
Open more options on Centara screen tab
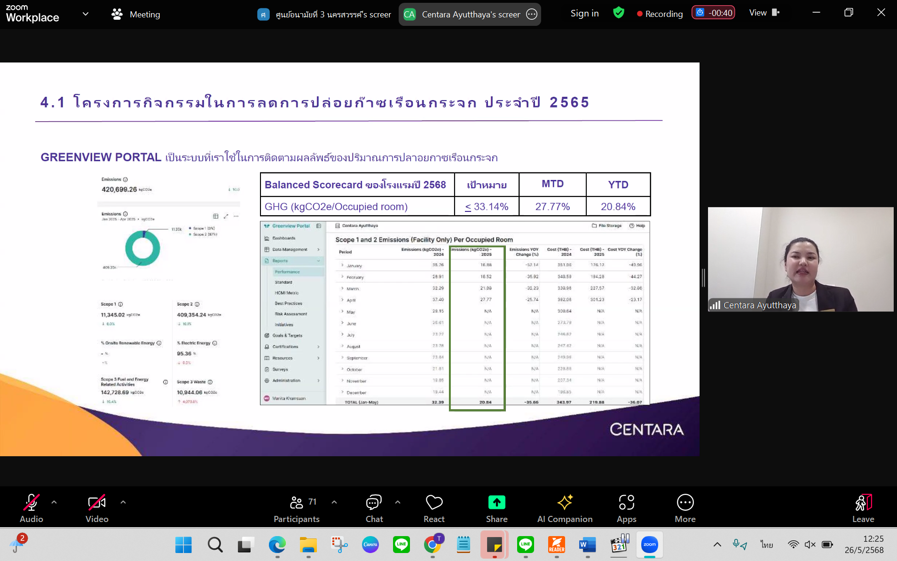tap(532, 15)
